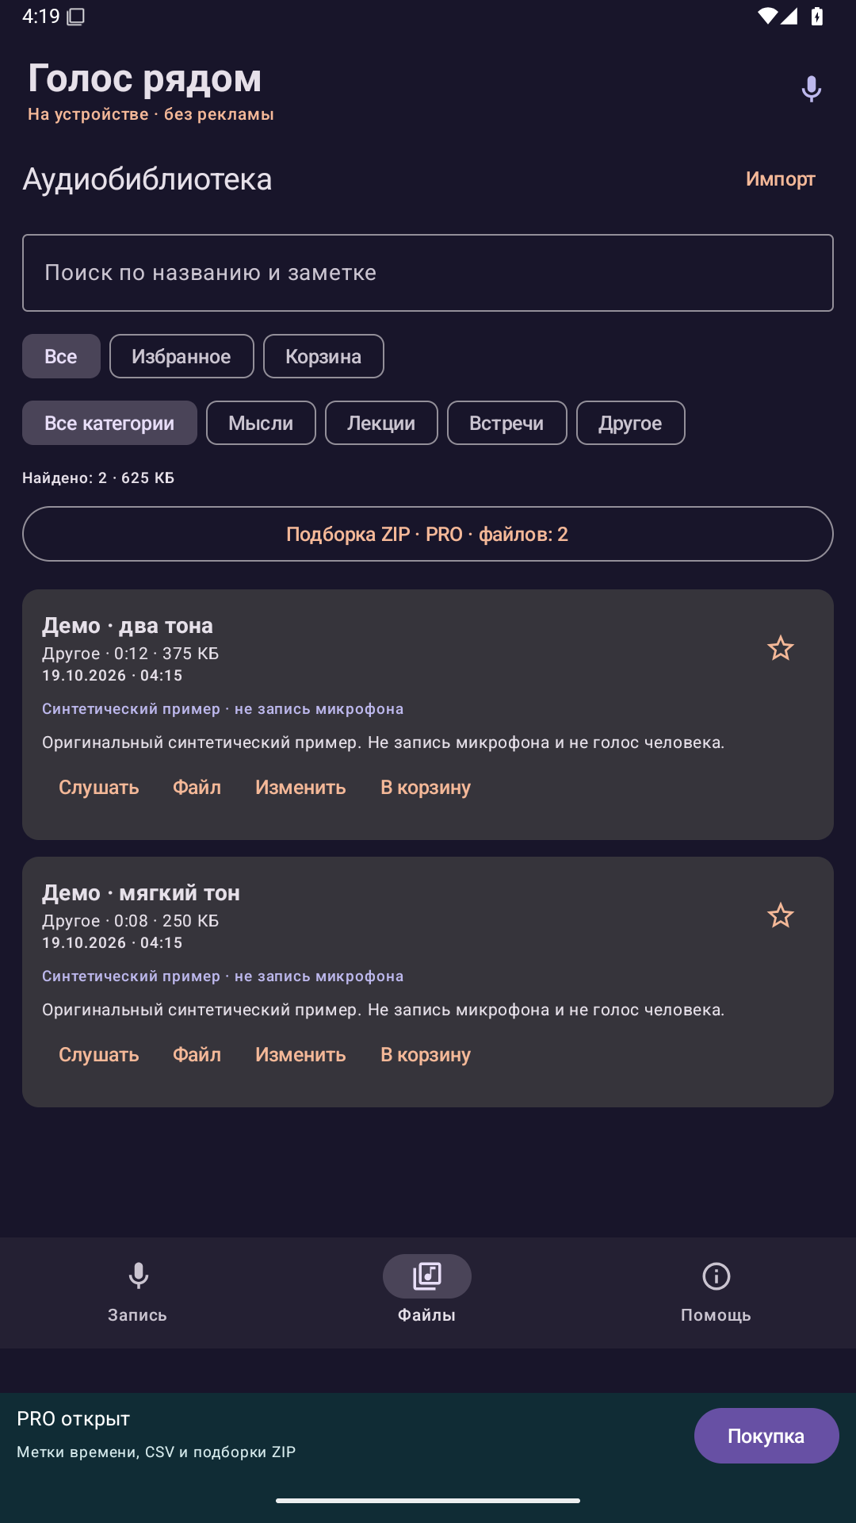Click the Импорт link
This screenshot has width=856, height=1523.
(x=781, y=179)
